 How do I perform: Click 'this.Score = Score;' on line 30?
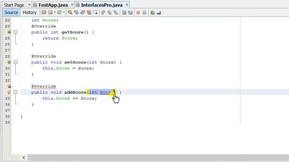tap(68, 68)
